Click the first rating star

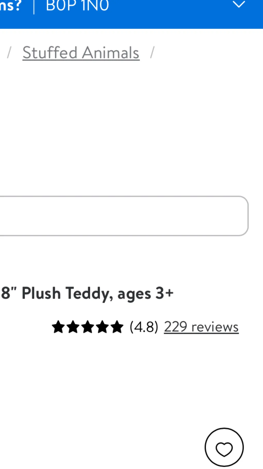pos(58,327)
